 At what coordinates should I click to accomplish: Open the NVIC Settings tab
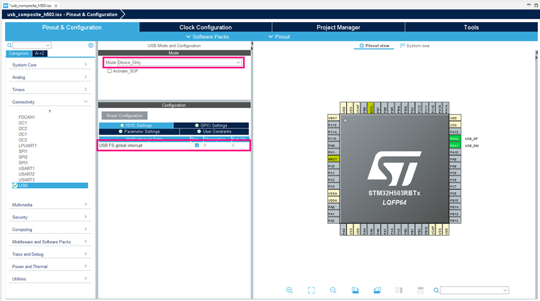(x=136, y=126)
